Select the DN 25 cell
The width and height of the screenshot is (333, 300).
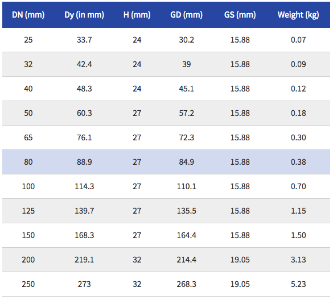(28, 40)
